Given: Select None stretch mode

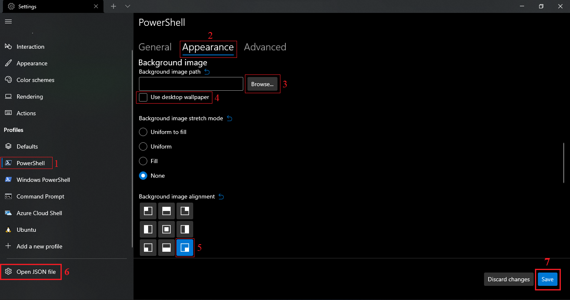Looking at the screenshot, I should [x=143, y=176].
